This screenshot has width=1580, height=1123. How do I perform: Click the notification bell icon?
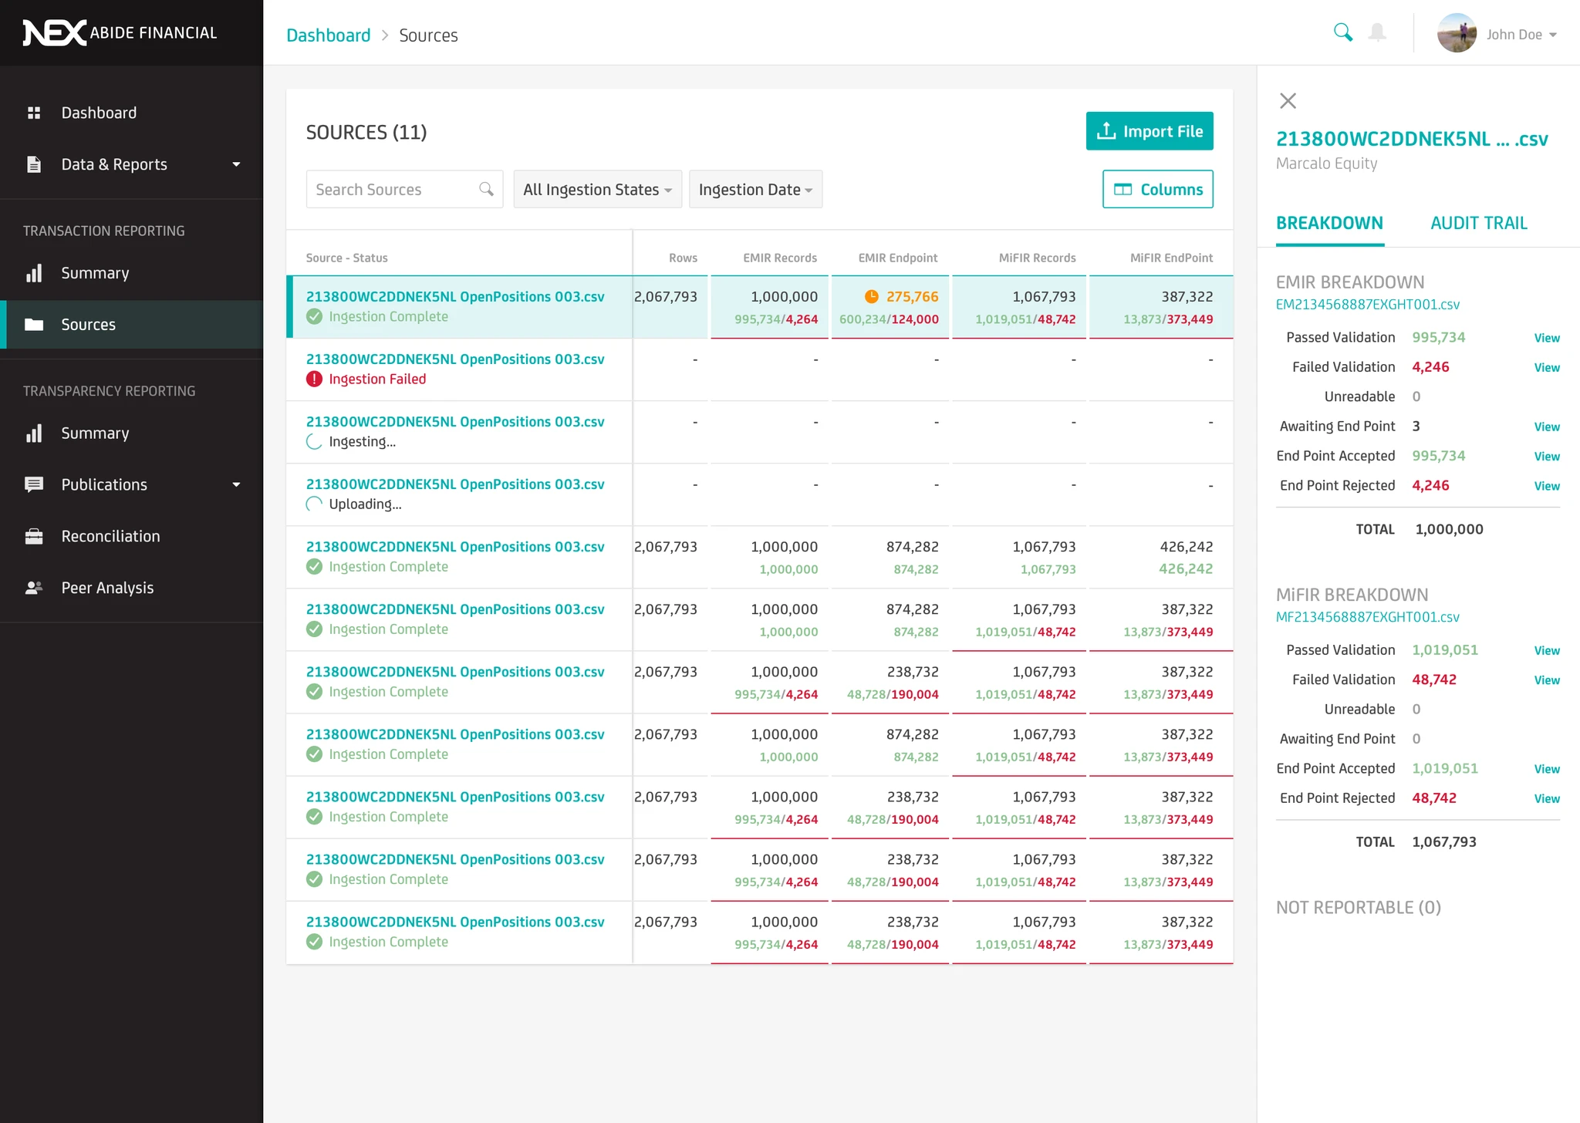click(1378, 32)
